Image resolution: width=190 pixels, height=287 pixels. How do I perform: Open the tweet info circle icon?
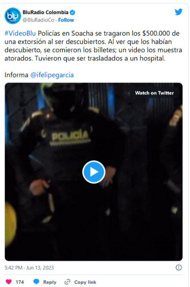click(x=179, y=267)
